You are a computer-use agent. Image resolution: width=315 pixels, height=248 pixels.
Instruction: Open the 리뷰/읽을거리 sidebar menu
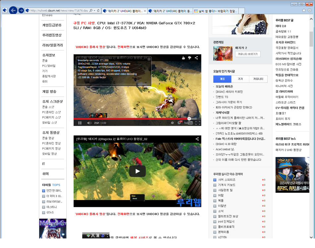pyautogui.click(x=52, y=45)
